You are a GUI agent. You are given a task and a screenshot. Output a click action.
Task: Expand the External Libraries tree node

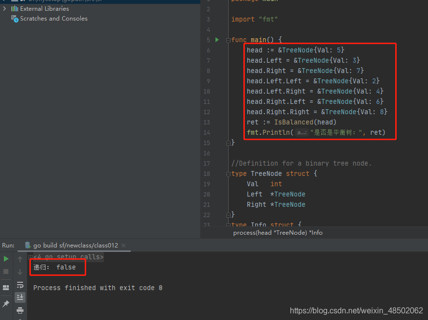click(x=4, y=8)
